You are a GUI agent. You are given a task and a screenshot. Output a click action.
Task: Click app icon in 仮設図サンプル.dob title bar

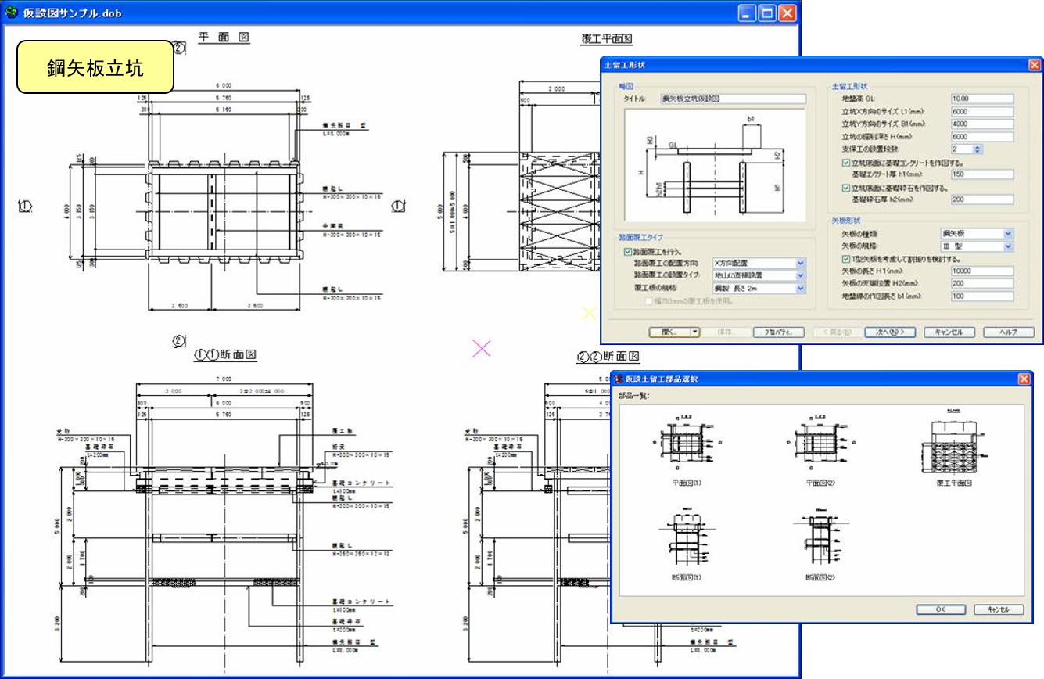coord(11,13)
